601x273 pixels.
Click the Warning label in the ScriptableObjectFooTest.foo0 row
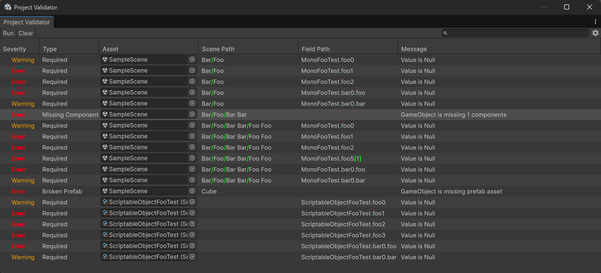(x=23, y=202)
